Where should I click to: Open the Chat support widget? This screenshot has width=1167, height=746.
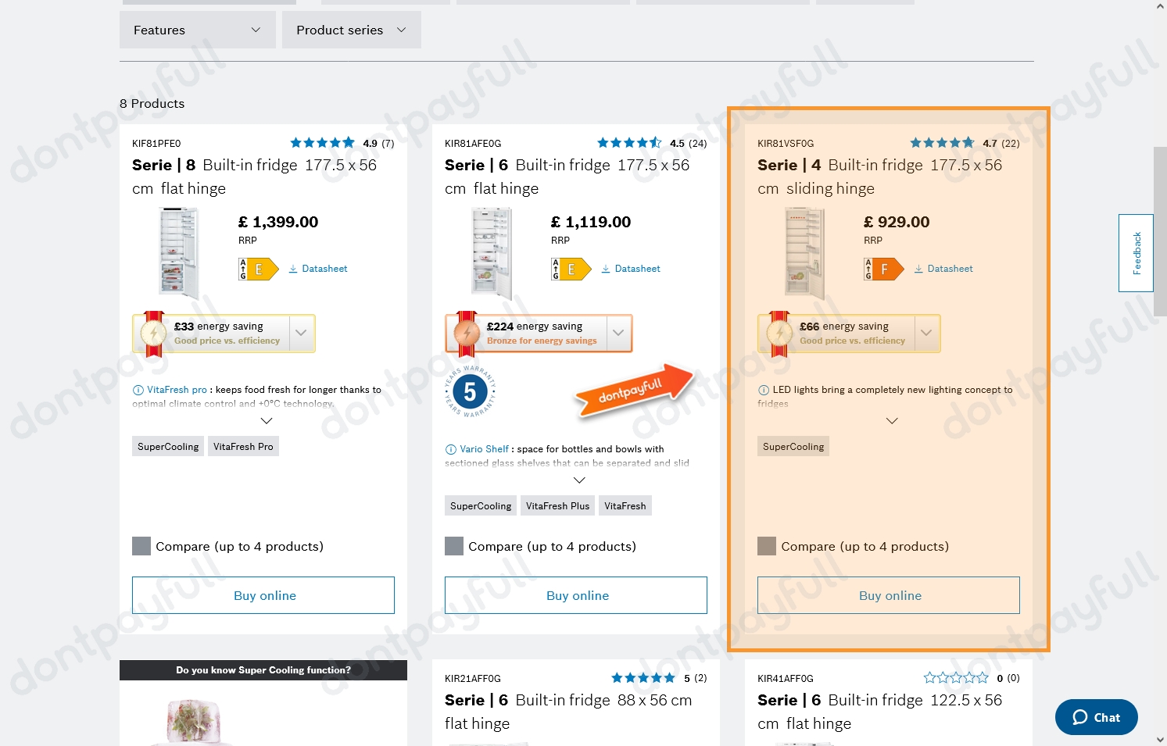click(1097, 717)
